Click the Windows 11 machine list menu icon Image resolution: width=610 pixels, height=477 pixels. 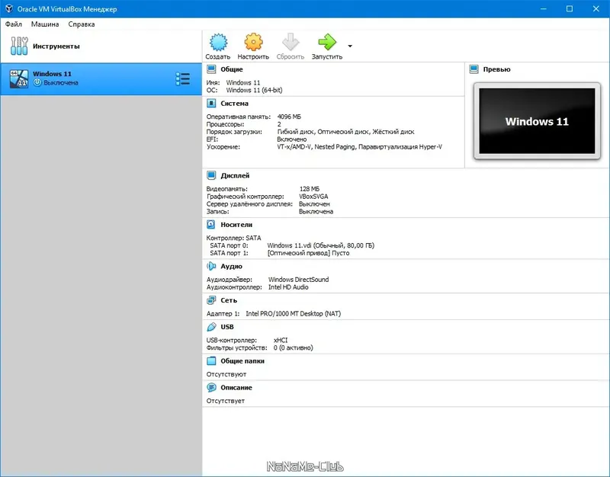point(182,79)
